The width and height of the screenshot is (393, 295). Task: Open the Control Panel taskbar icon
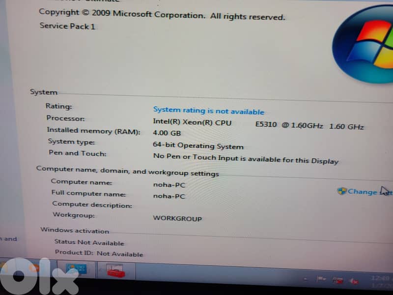pos(76,269)
